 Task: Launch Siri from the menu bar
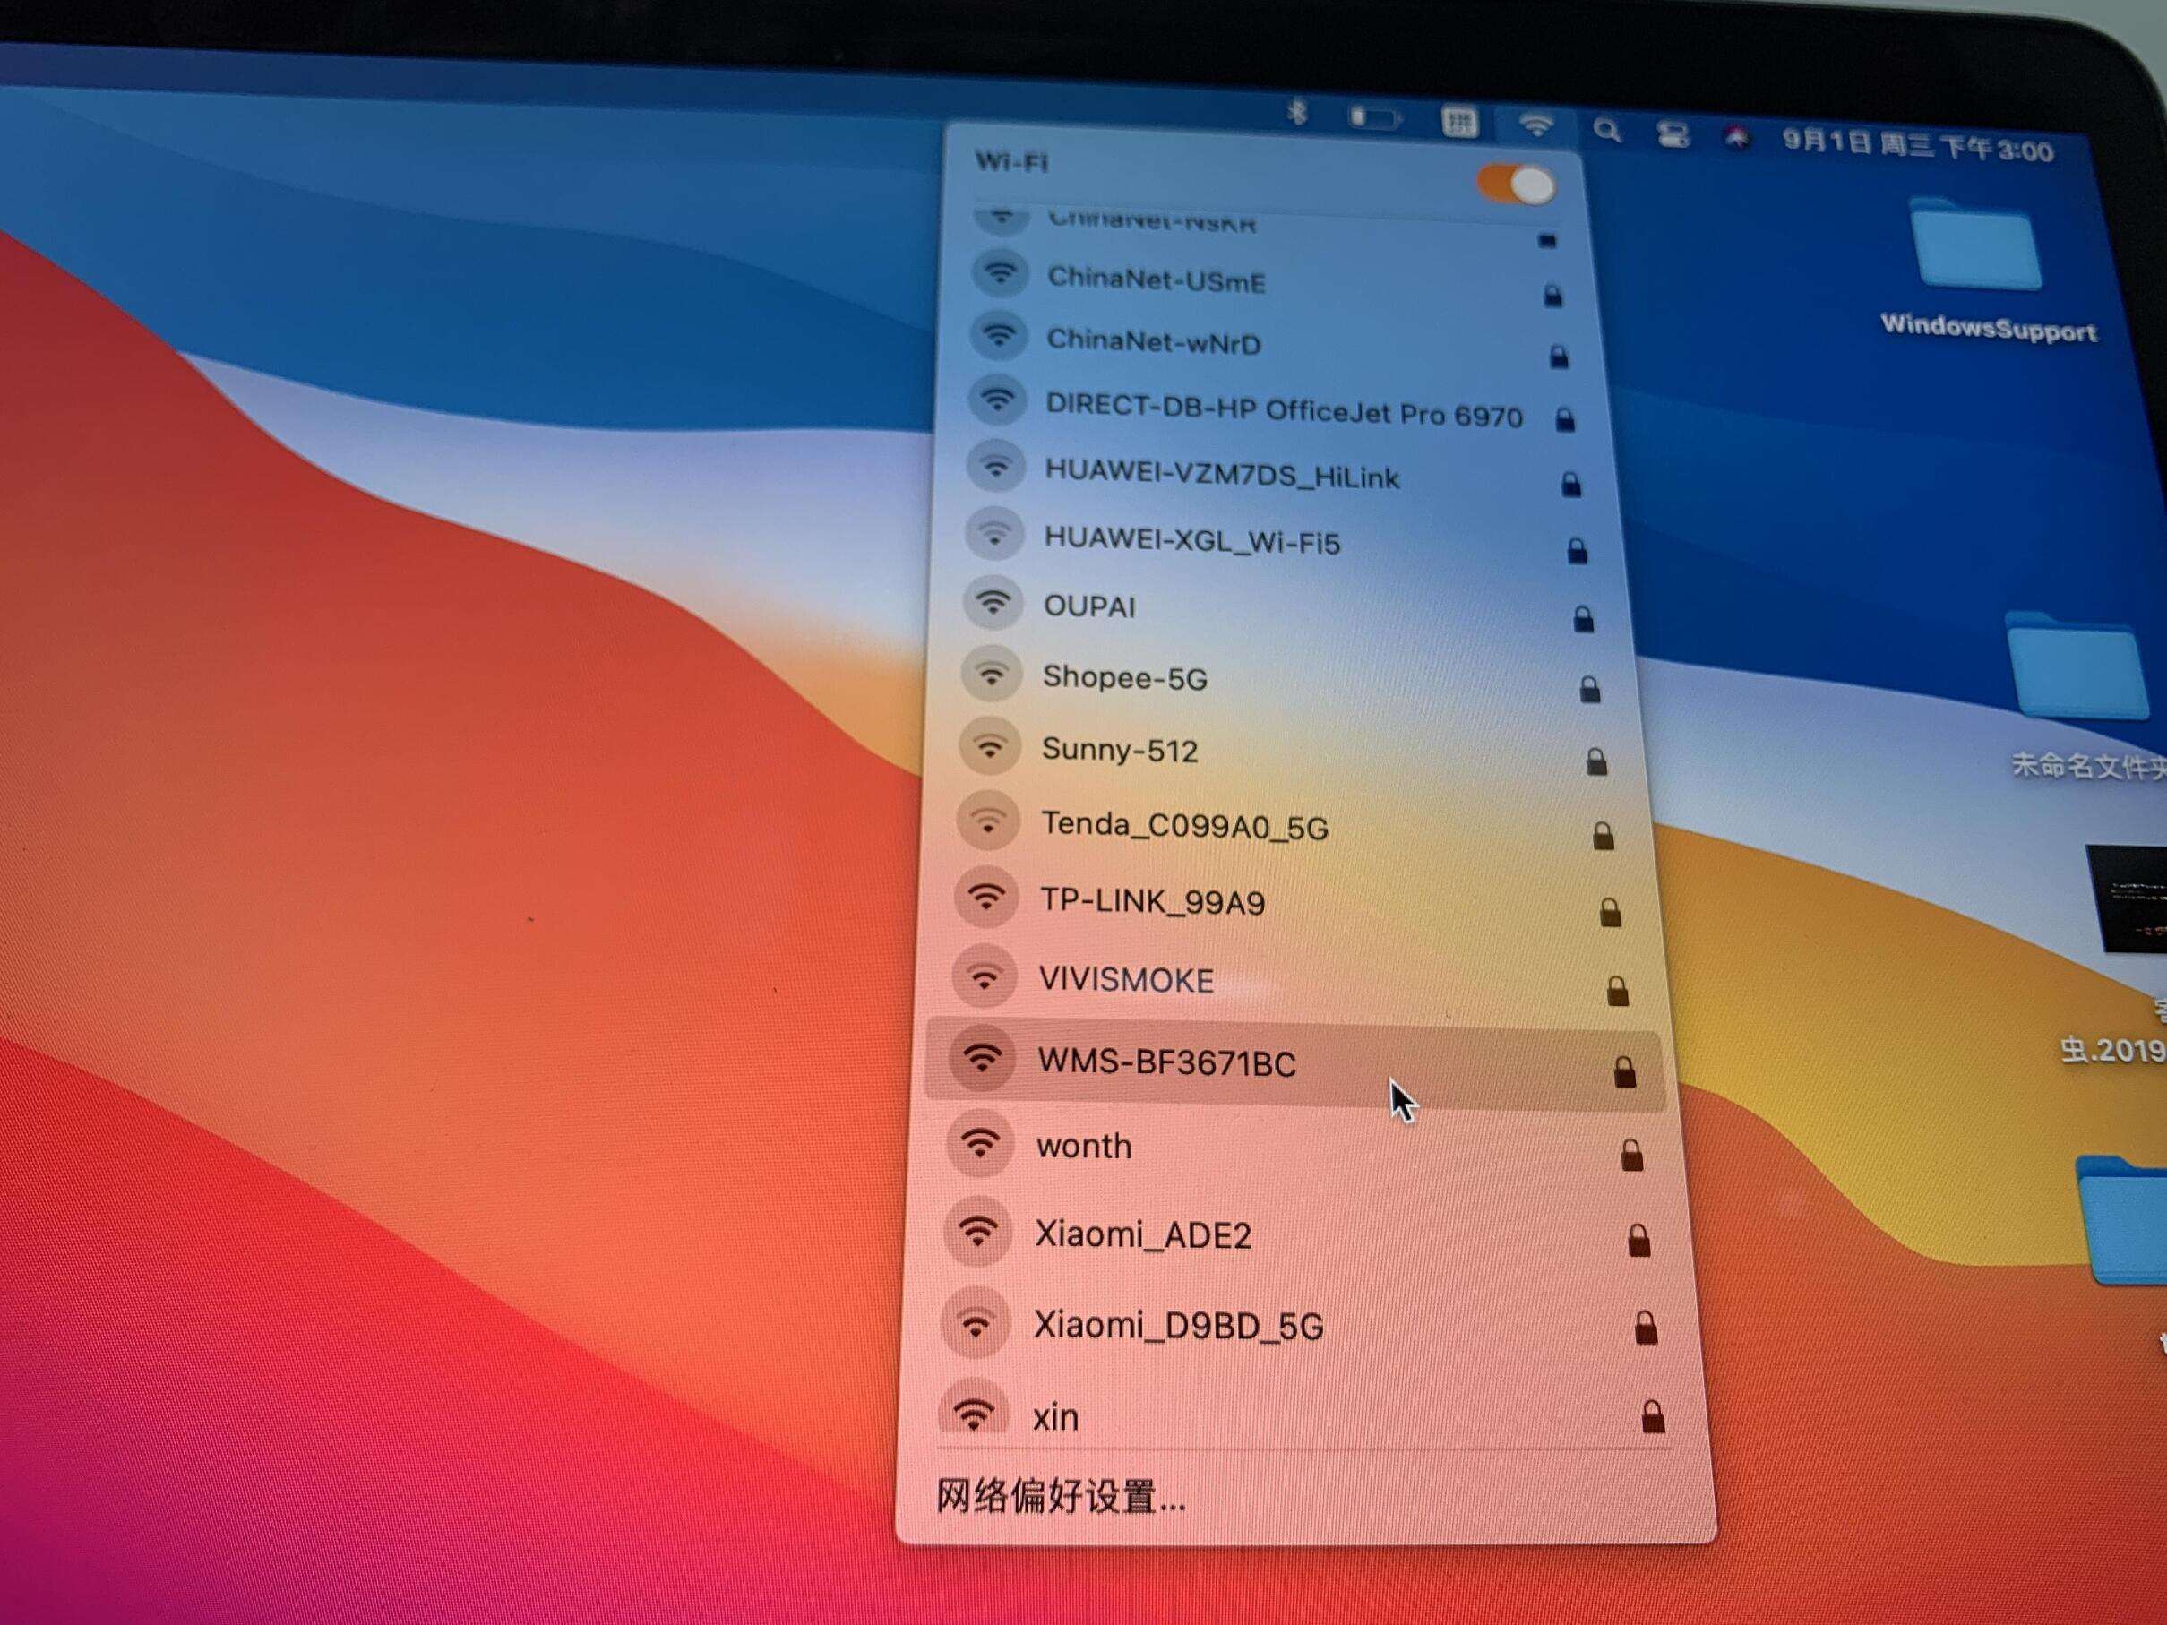(1736, 137)
